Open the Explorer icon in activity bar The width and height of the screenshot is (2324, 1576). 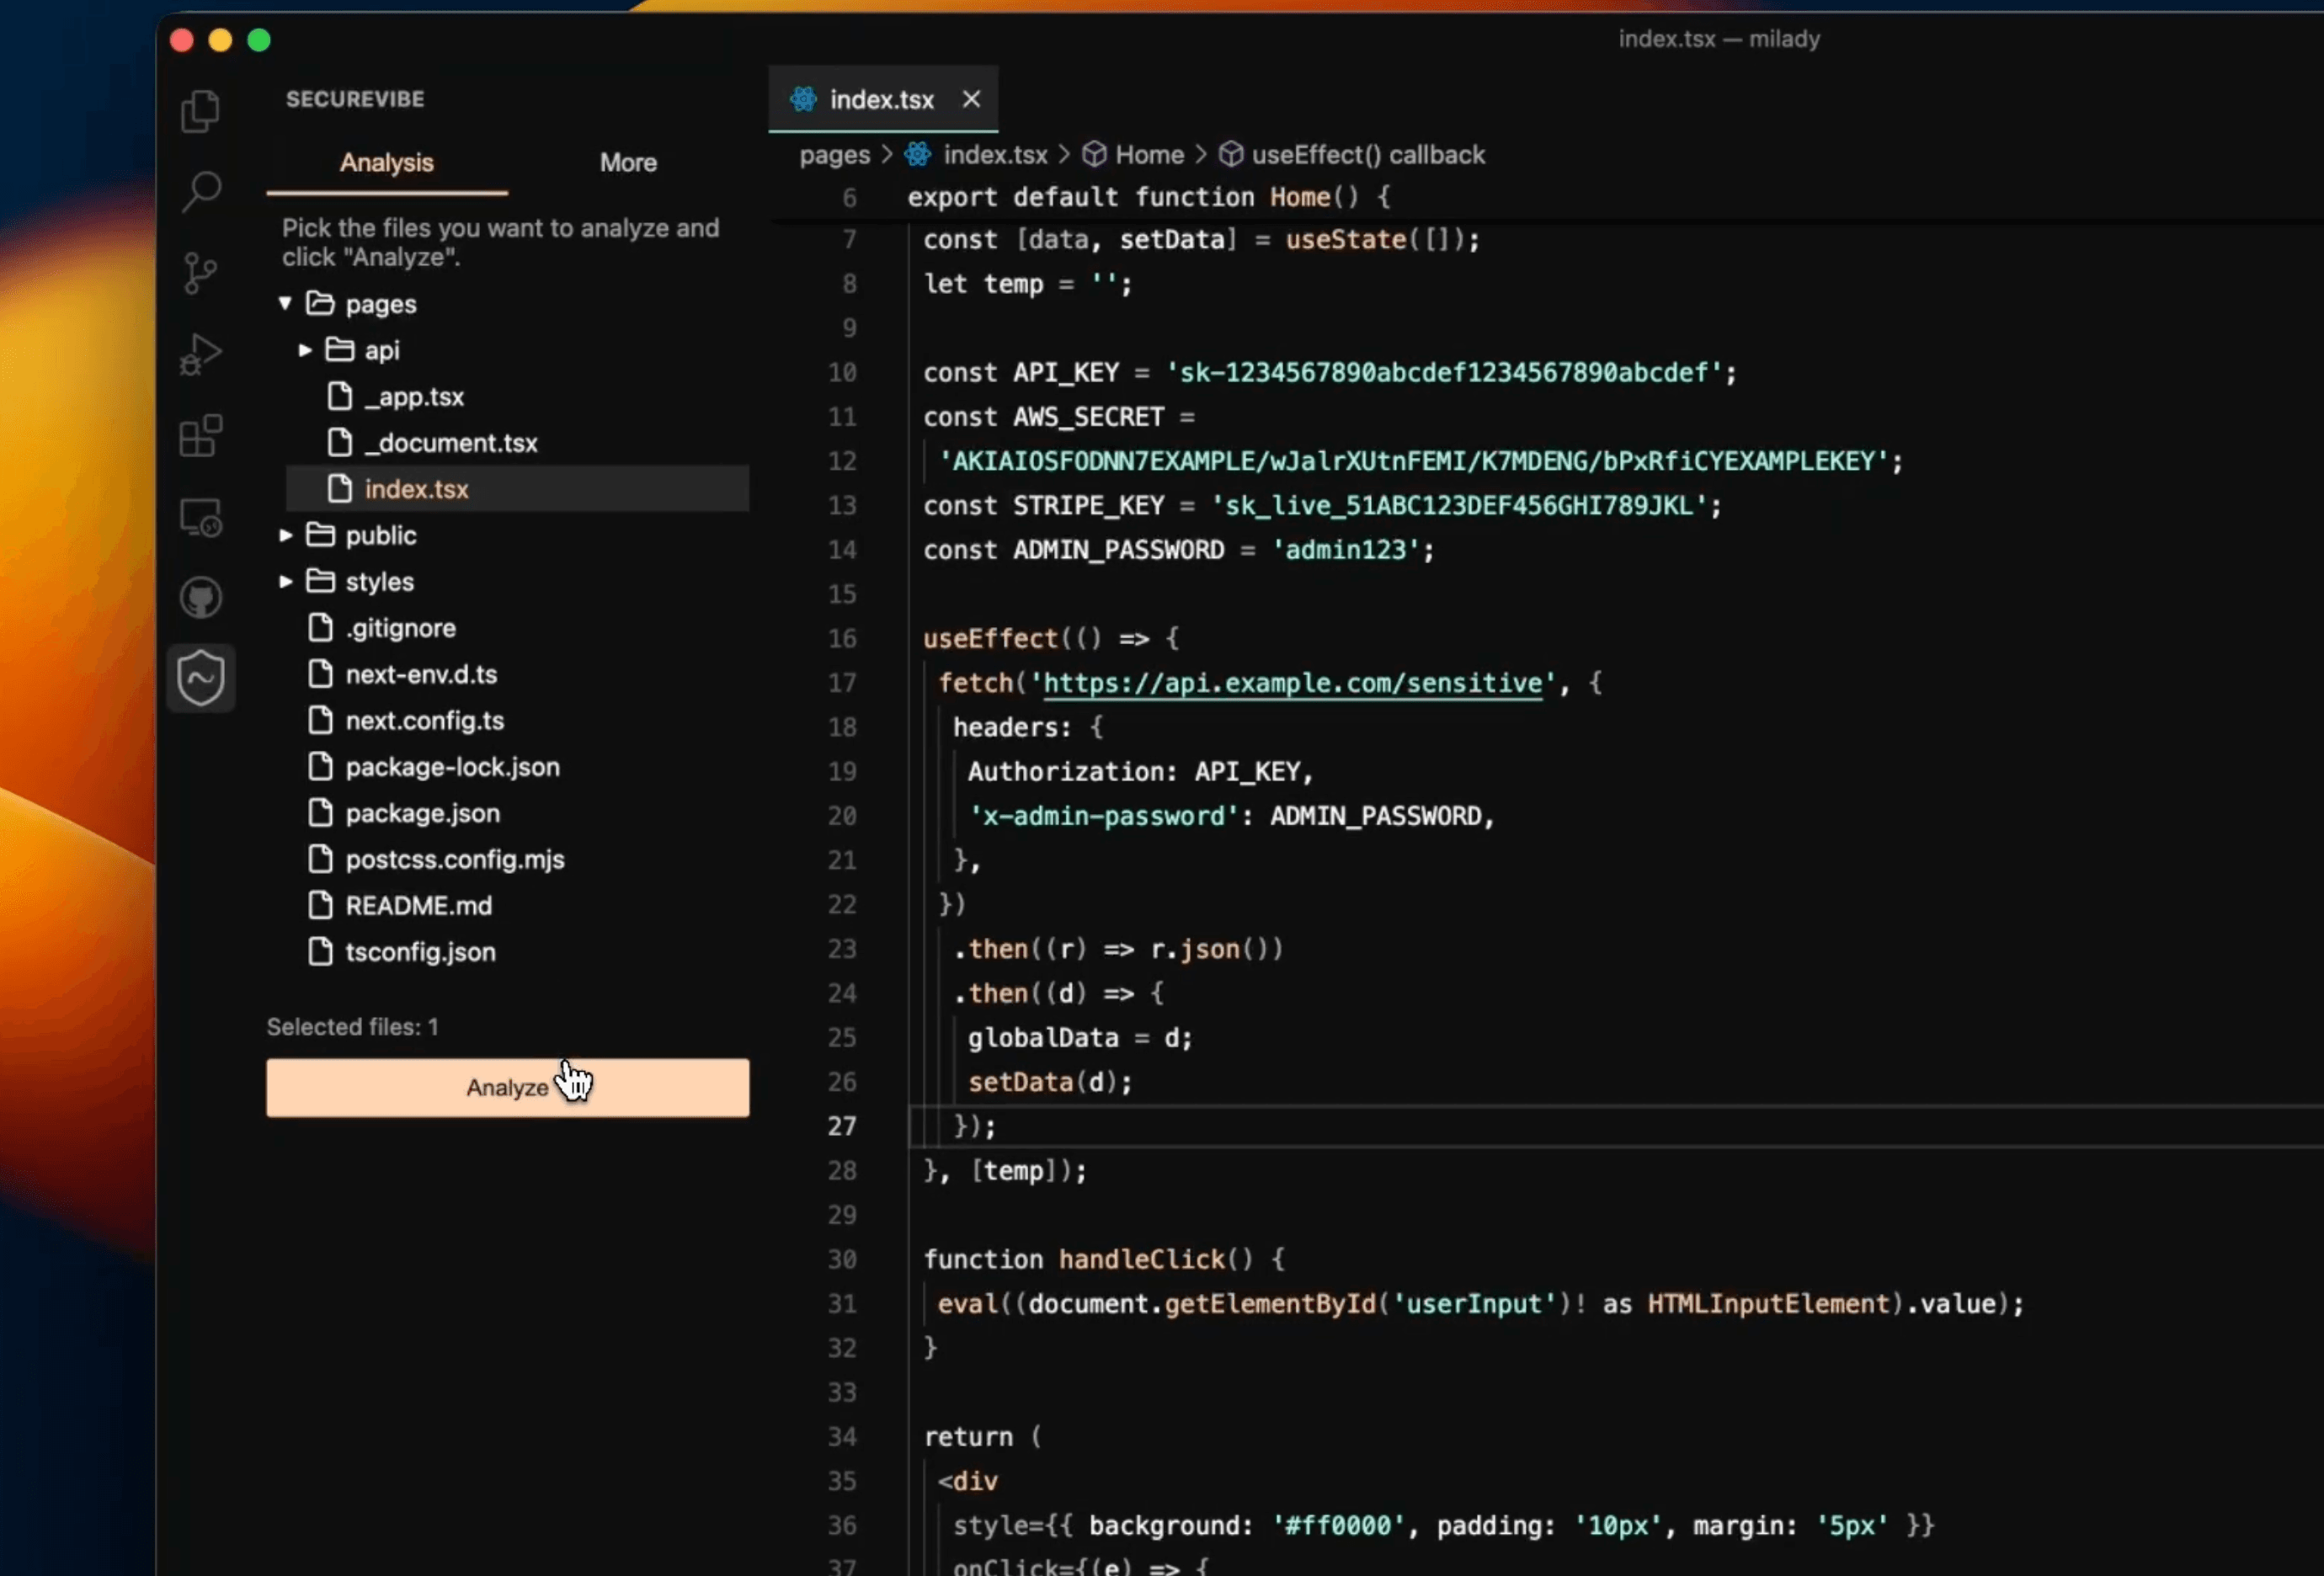201,111
